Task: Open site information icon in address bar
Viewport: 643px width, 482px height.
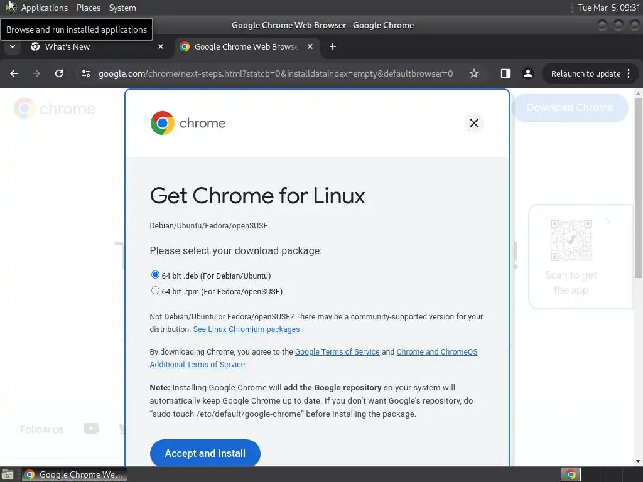Action: 85,74
